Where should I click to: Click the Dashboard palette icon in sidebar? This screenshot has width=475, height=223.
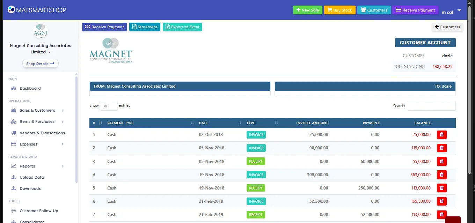click(14, 88)
